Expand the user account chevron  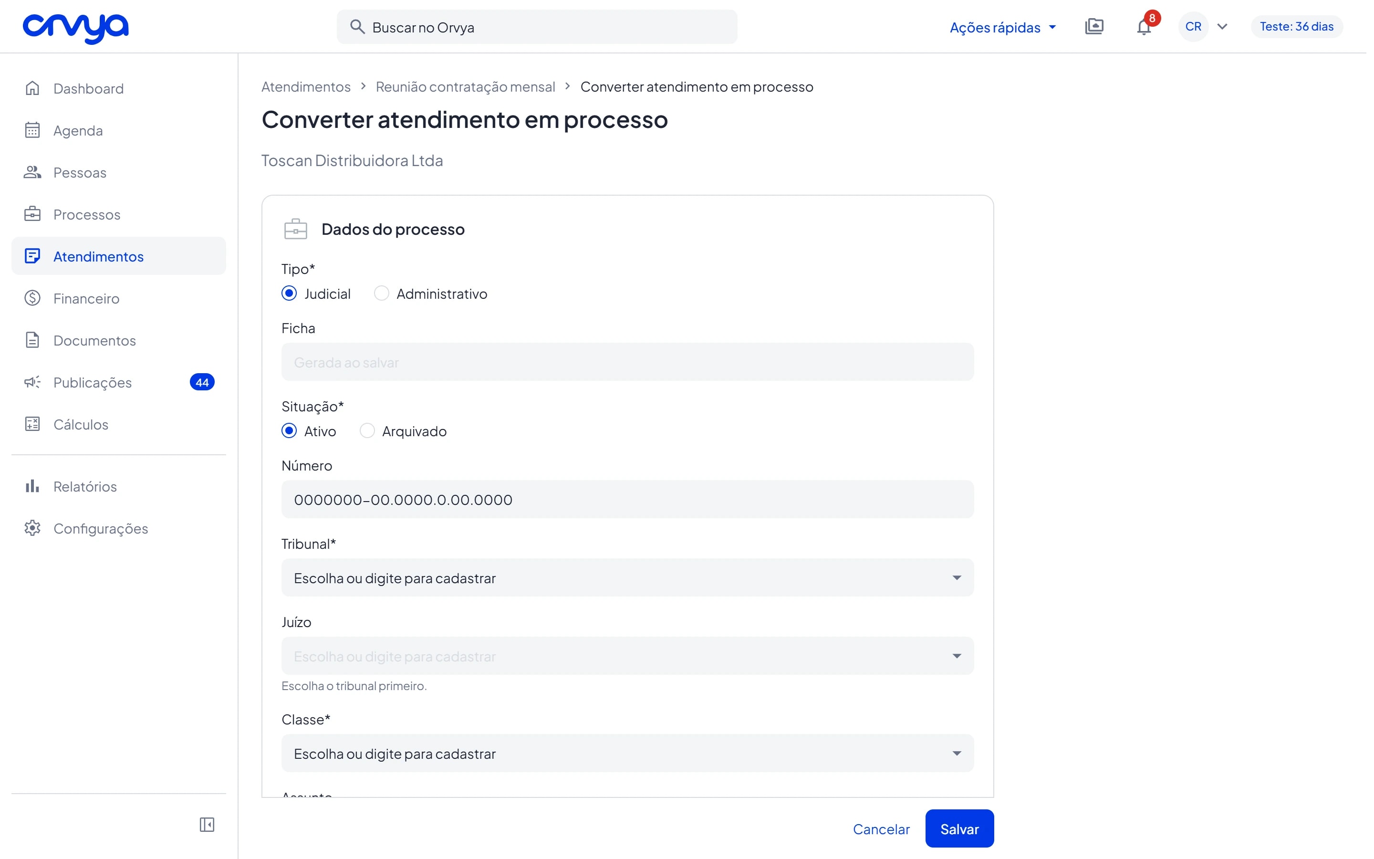[1222, 27]
